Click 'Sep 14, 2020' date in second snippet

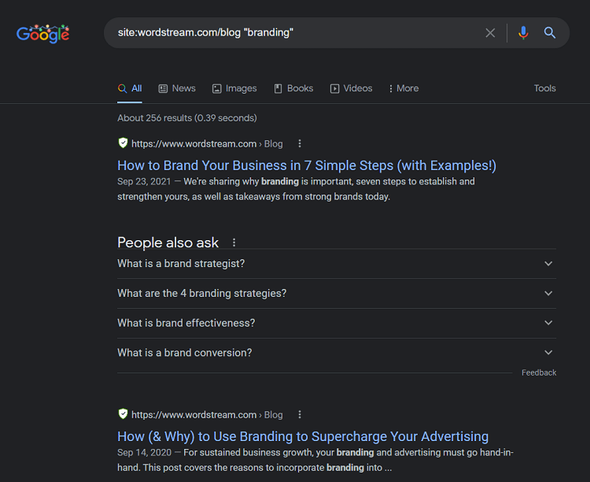pyautogui.click(x=144, y=452)
